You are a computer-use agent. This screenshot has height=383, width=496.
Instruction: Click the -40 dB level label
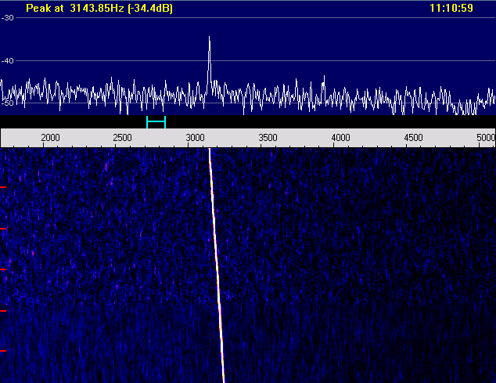(x=8, y=61)
